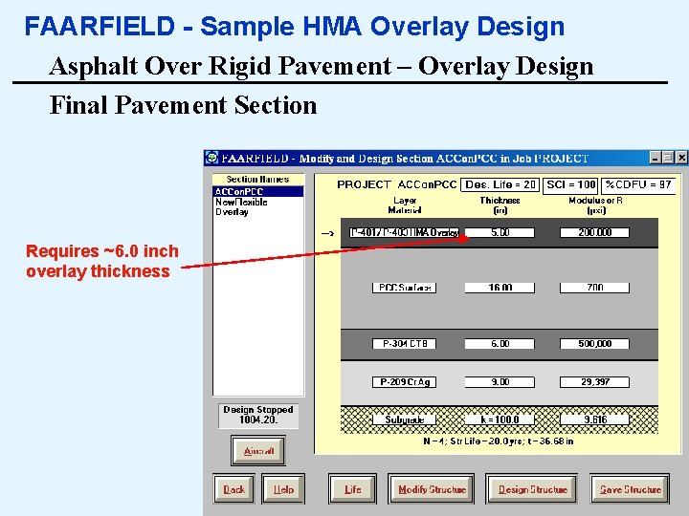Minimize the FAARFIELD window

pyautogui.click(x=656, y=158)
